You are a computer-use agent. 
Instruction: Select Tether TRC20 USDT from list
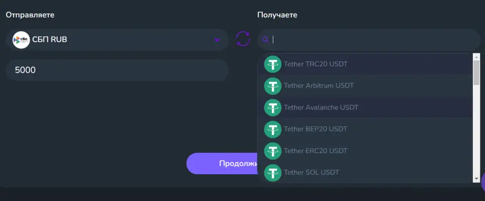365,64
